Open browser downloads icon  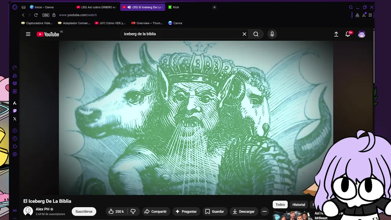pos(364,15)
